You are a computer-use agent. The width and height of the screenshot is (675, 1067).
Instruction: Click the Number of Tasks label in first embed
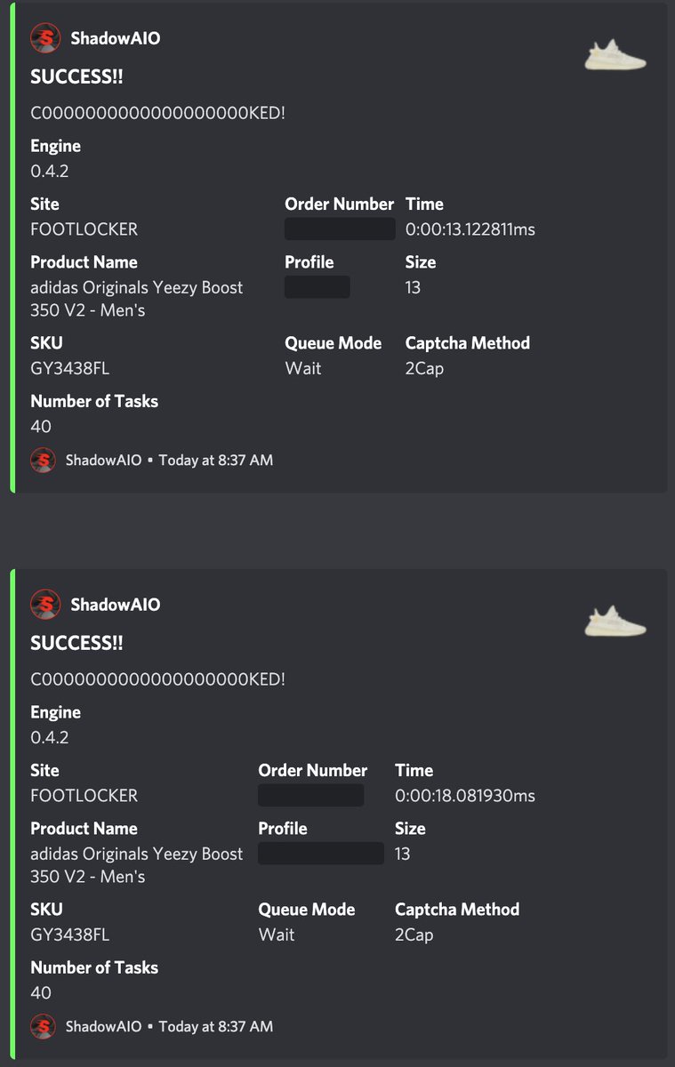94,401
